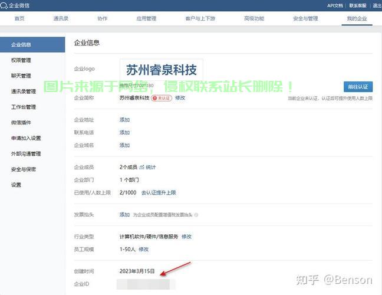
Task: Open the 协作 tab
Action: 103,18
